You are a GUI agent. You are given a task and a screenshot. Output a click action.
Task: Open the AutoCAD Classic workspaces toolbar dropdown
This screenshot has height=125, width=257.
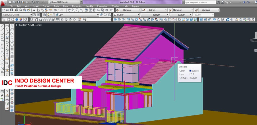click(x=31, y=15)
